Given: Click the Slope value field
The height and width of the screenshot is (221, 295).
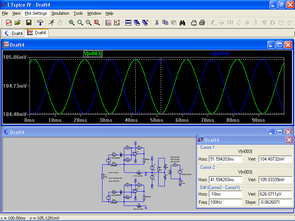Looking at the screenshot, I should [x=275, y=202].
